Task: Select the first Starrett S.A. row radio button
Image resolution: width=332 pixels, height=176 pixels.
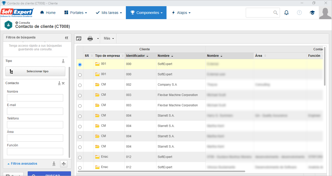Action: [80, 116]
